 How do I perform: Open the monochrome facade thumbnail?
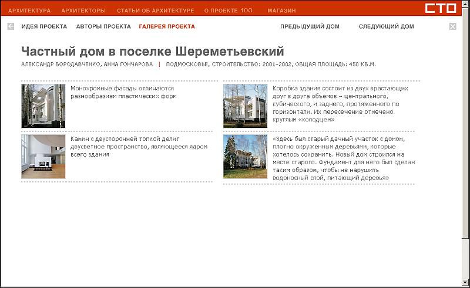tap(43, 106)
